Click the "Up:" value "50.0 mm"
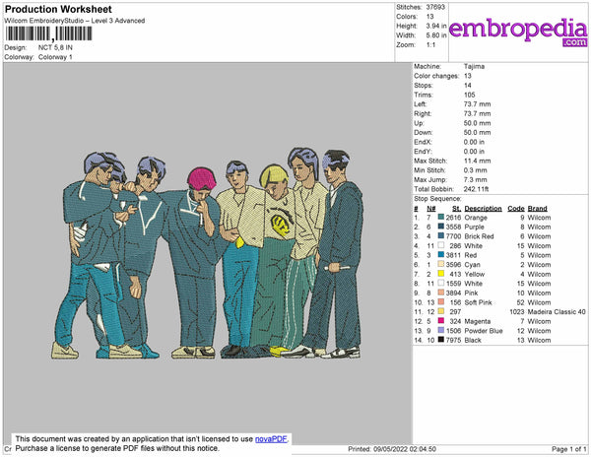Image resolution: width=591 pixels, height=457 pixels. pyautogui.click(x=477, y=123)
